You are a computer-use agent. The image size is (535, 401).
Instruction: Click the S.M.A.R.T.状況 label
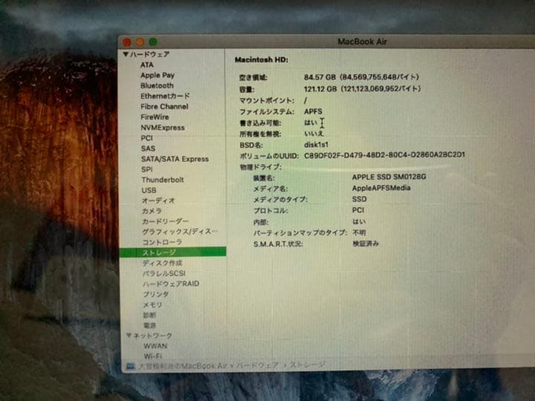click(x=278, y=244)
